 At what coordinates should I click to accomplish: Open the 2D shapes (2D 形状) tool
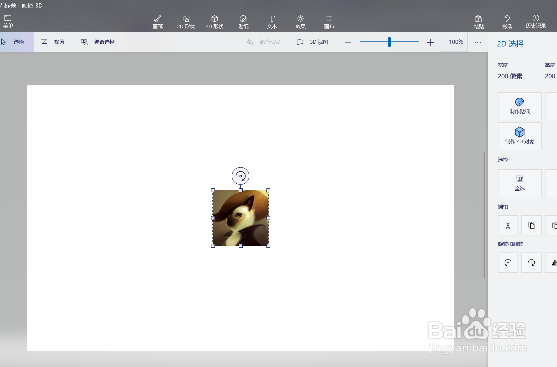186,22
